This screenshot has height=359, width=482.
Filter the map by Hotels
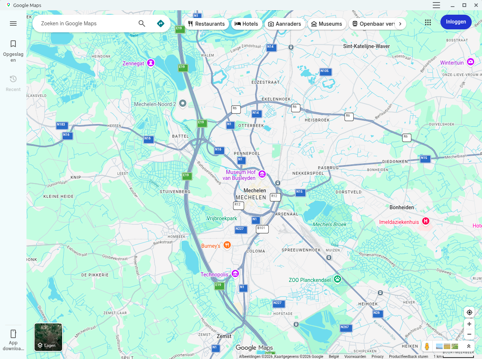pyautogui.click(x=246, y=24)
